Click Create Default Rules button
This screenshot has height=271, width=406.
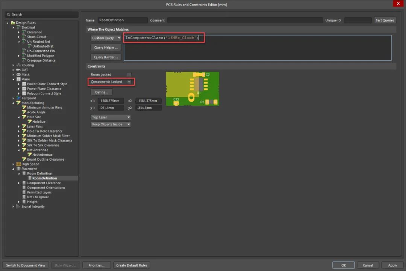click(132, 265)
